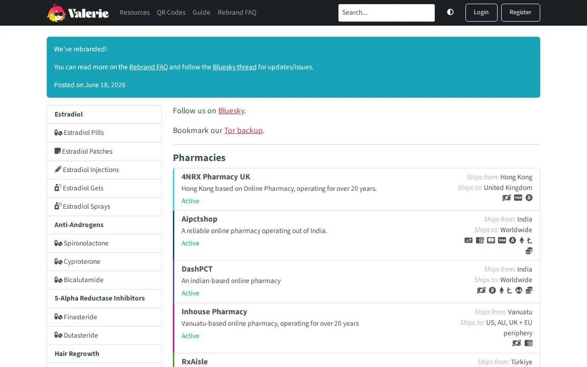
Task: Click the Login button
Action: pyautogui.click(x=481, y=12)
